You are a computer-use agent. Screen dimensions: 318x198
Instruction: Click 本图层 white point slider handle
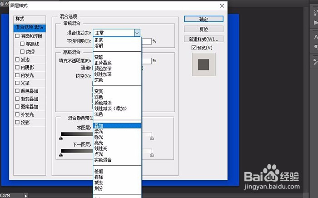(152, 138)
